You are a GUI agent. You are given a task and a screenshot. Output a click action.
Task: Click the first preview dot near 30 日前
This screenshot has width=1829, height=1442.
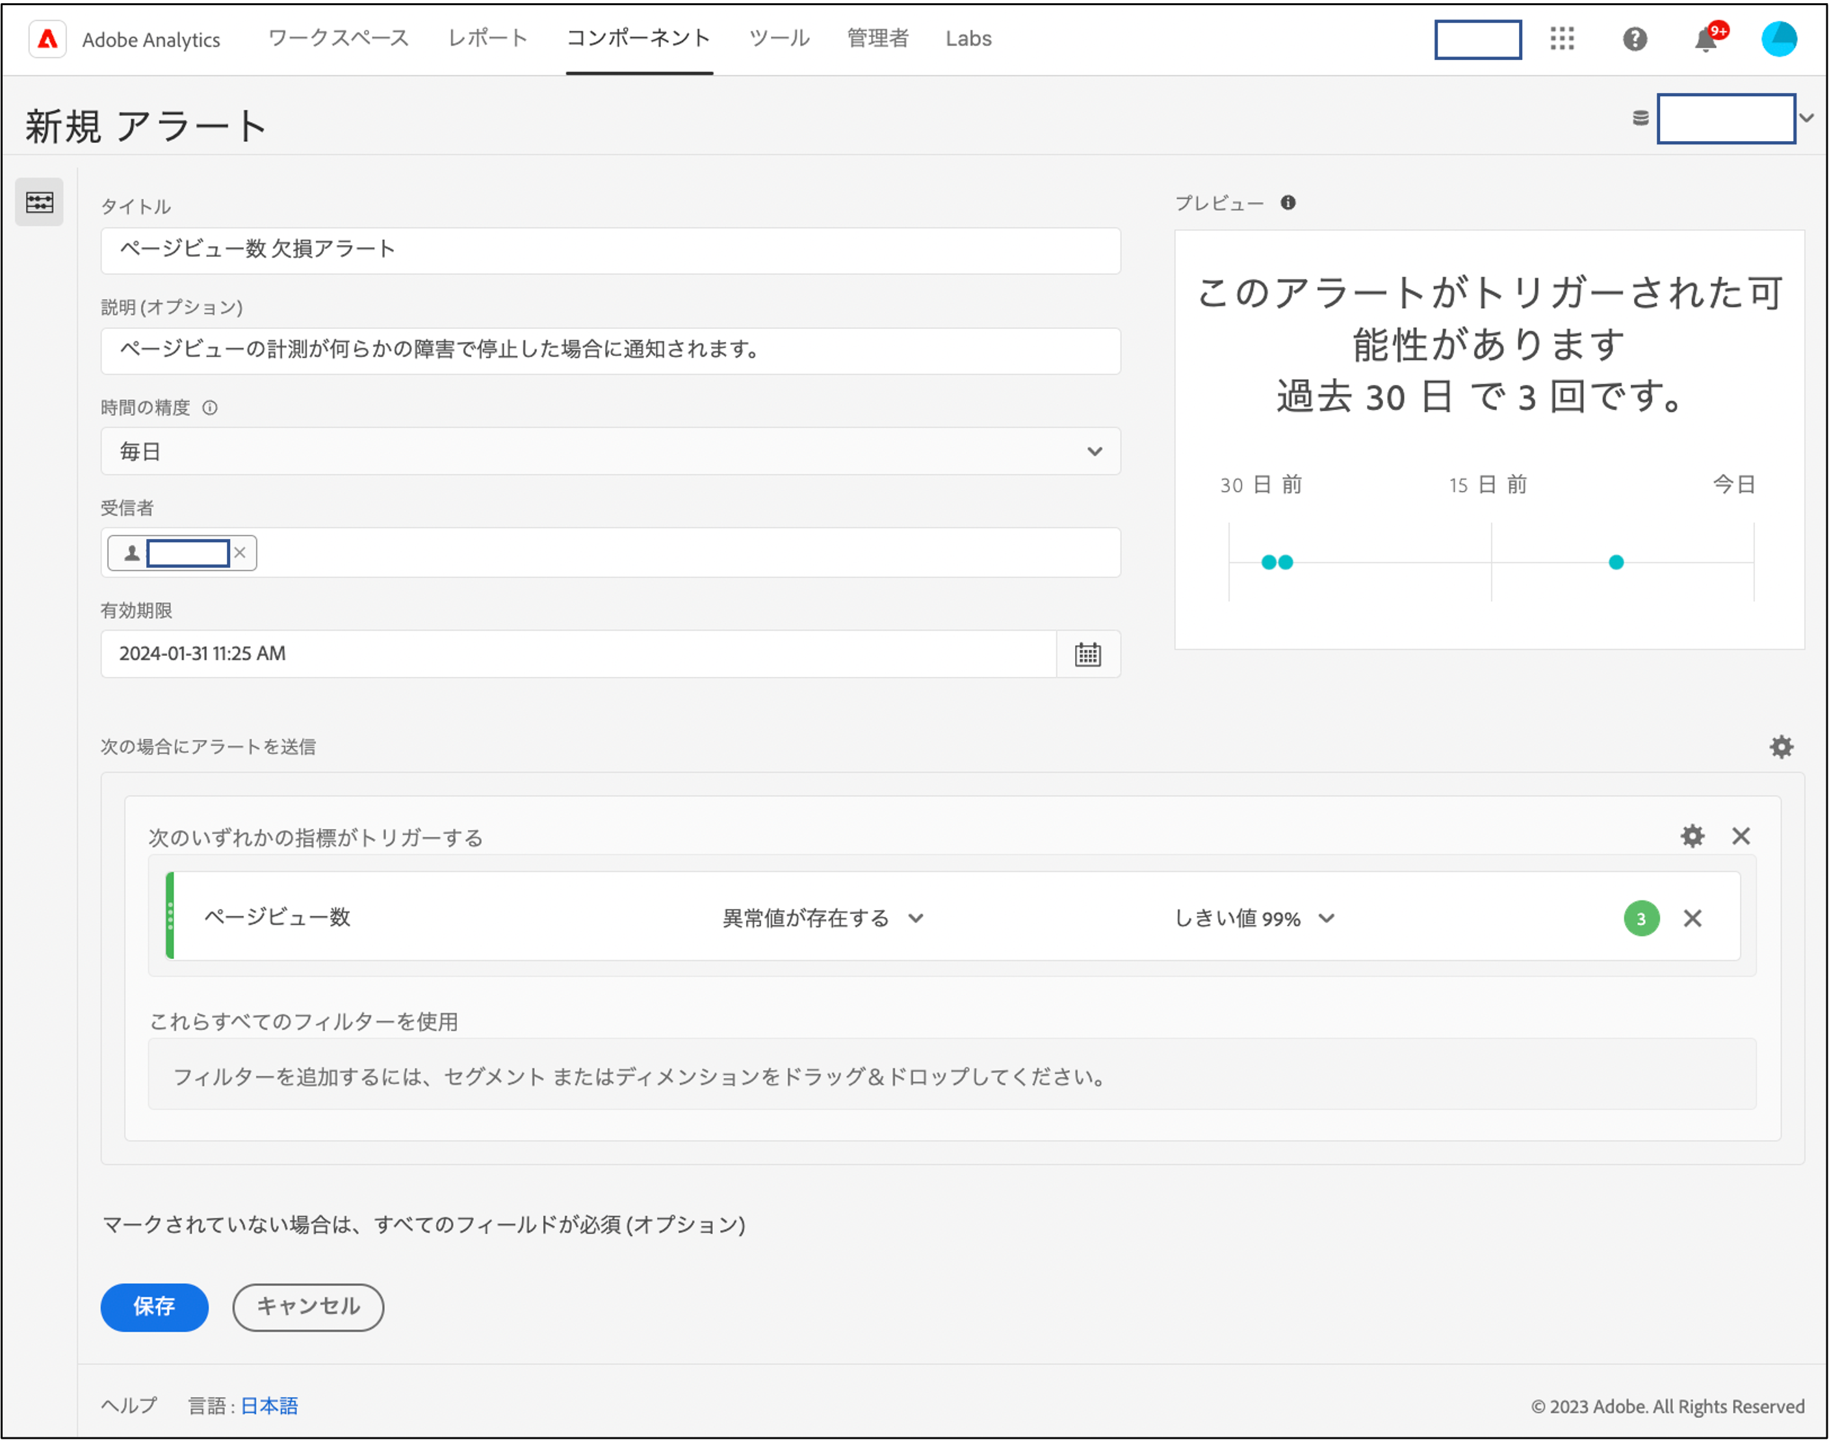pos(1267,563)
